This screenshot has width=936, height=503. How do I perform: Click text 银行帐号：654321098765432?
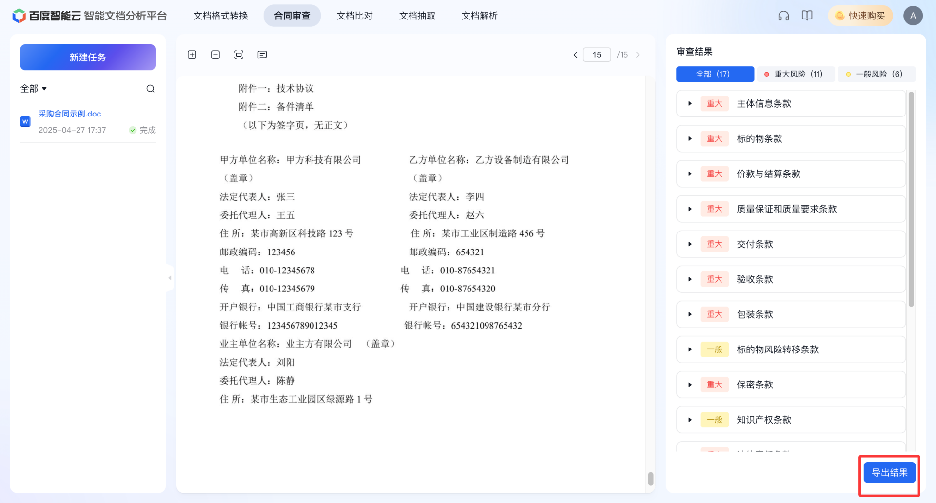click(x=463, y=325)
